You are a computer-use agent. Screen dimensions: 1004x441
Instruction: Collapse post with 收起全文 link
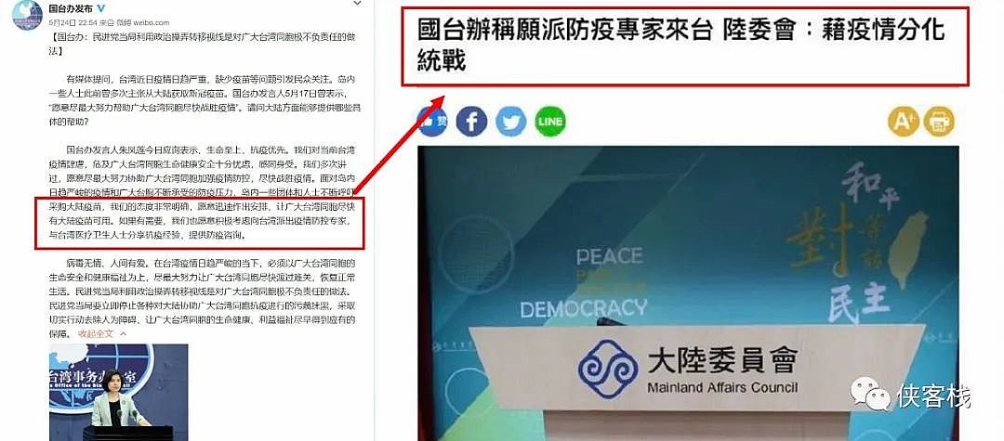point(96,333)
